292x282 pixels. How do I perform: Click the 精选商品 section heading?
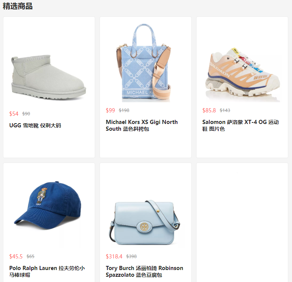[x=18, y=6]
